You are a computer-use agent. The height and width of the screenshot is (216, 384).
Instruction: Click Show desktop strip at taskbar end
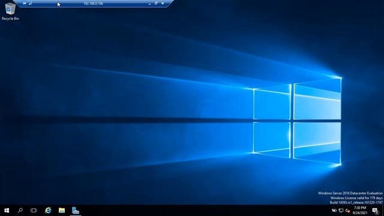coord(383,211)
